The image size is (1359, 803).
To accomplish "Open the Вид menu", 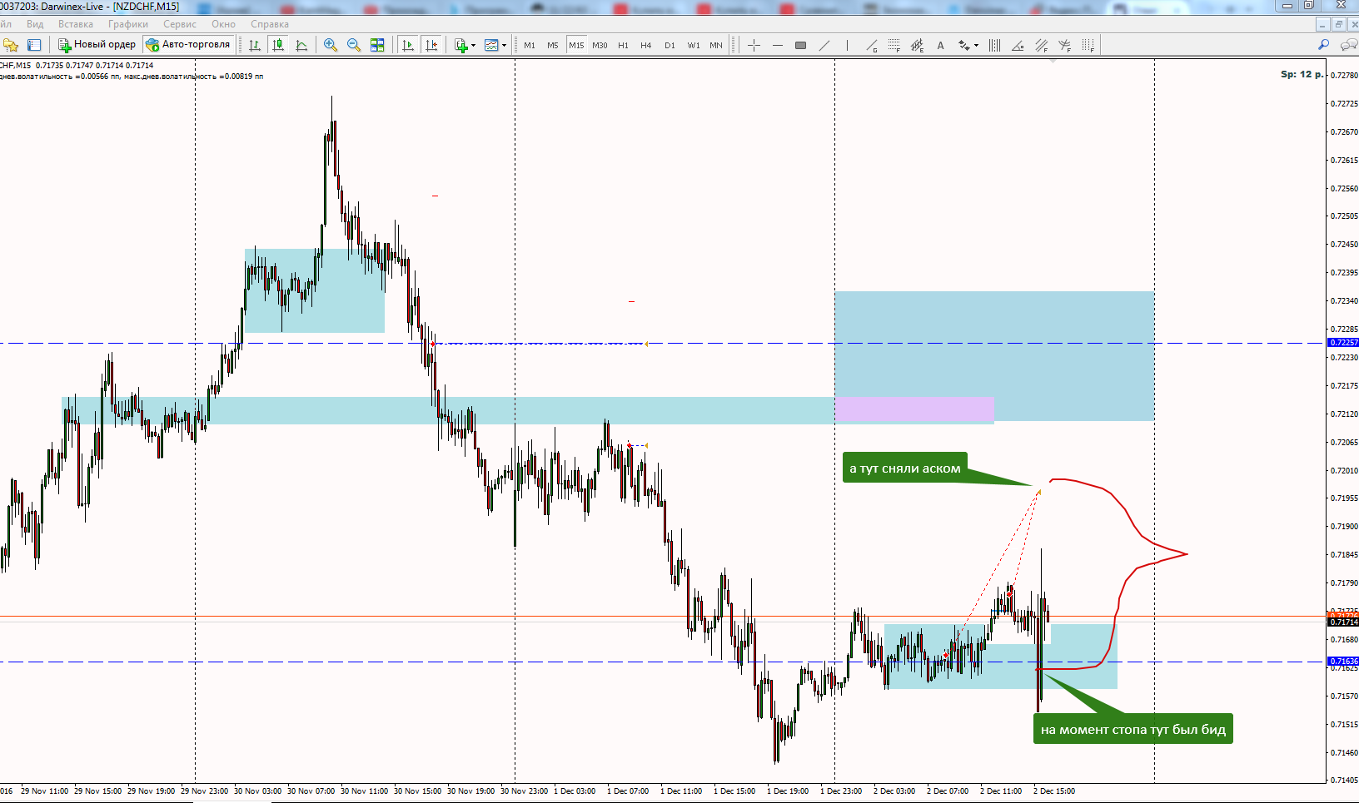I will (x=35, y=24).
